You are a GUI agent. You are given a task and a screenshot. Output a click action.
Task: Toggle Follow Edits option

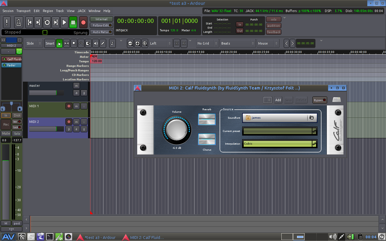point(101,26)
